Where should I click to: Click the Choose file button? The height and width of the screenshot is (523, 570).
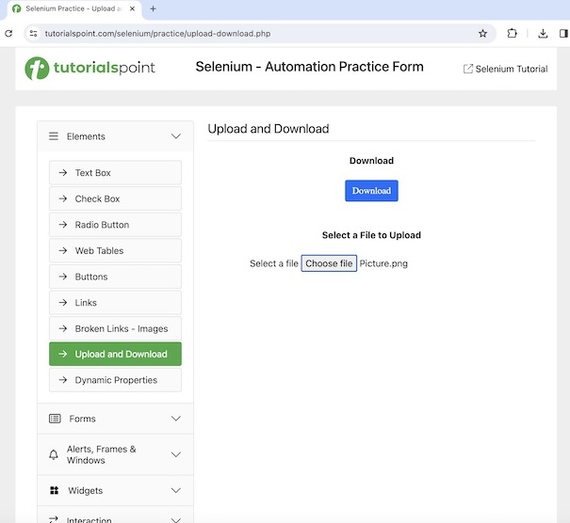(329, 263)
